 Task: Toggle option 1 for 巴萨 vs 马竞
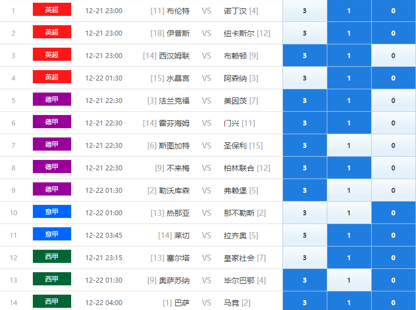coord(349,301)
